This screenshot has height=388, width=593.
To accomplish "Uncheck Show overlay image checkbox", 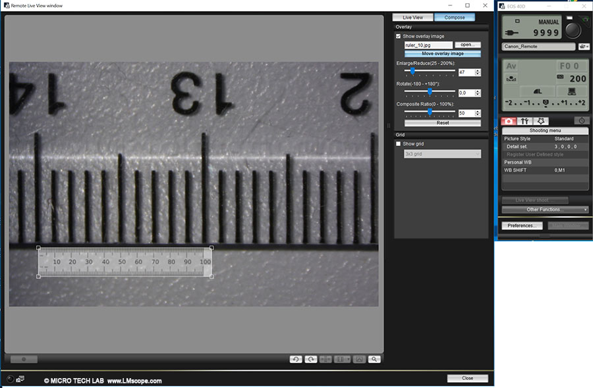I will click(399, 36).
